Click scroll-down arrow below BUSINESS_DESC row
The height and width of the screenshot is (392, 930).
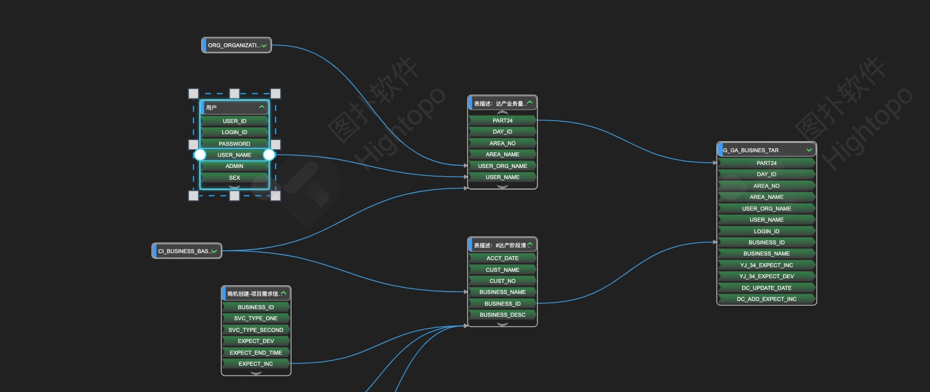(x=502, y=324)
